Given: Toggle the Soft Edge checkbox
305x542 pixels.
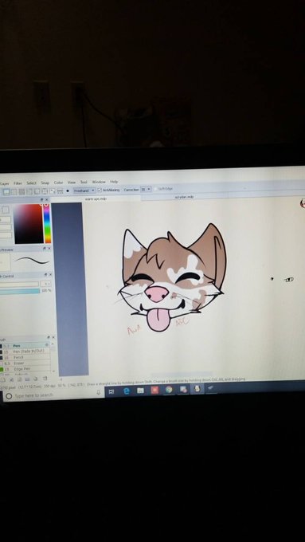Looking at the screenshot, I should click(x=155, y=189).
